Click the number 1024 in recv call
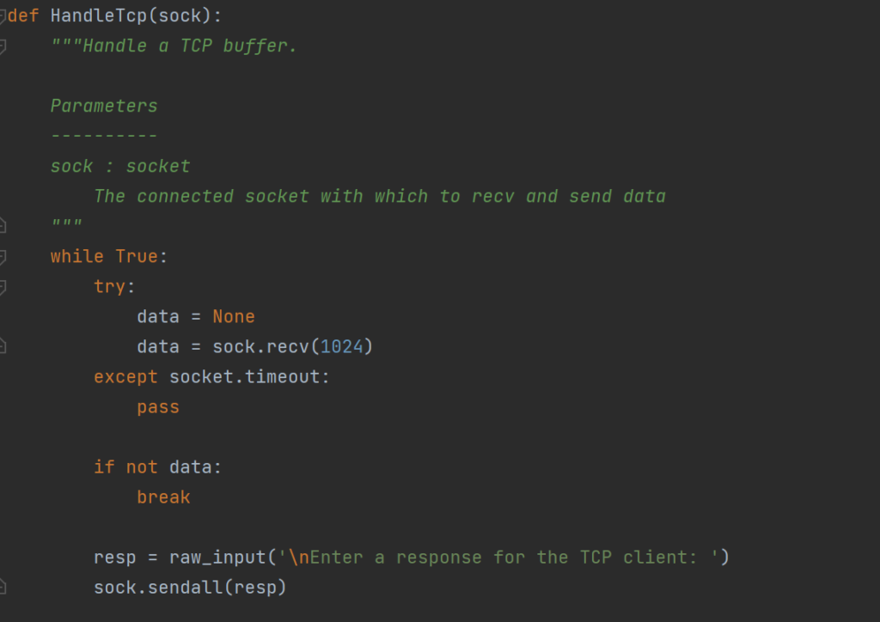The height and width of the screenshot is (622, 880). 341,347
